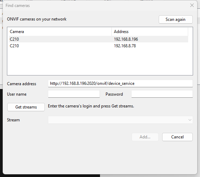This screenshot has width=200, height=177.
Task: Click into the Password field
Action: click(x=162, y=94)
